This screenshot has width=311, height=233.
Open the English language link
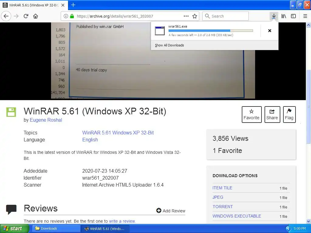coord(90,140)
